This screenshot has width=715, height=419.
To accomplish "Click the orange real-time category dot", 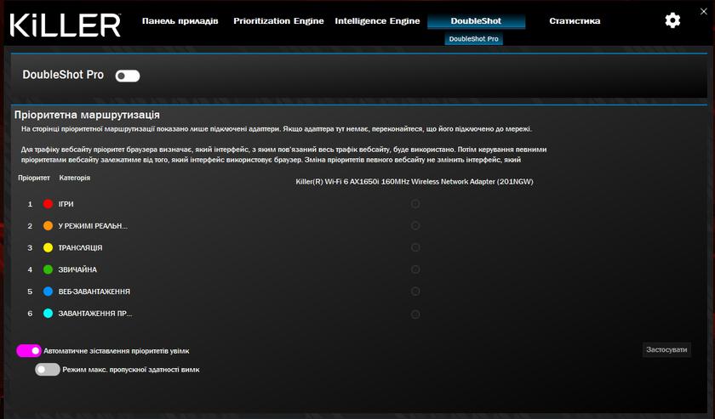I will coord(48,226).
